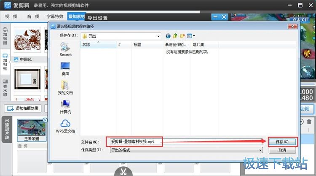Sort by Name (名称) column header
316x176 pixels.
98,45
